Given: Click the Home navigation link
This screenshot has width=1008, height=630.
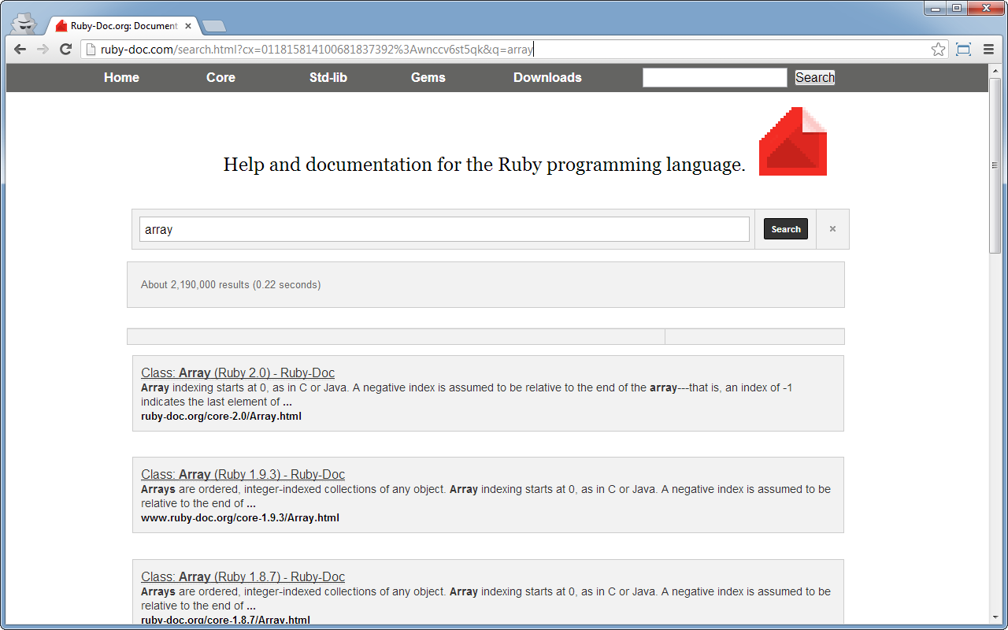Looking at the screenshot, I should tap(121, 77).
